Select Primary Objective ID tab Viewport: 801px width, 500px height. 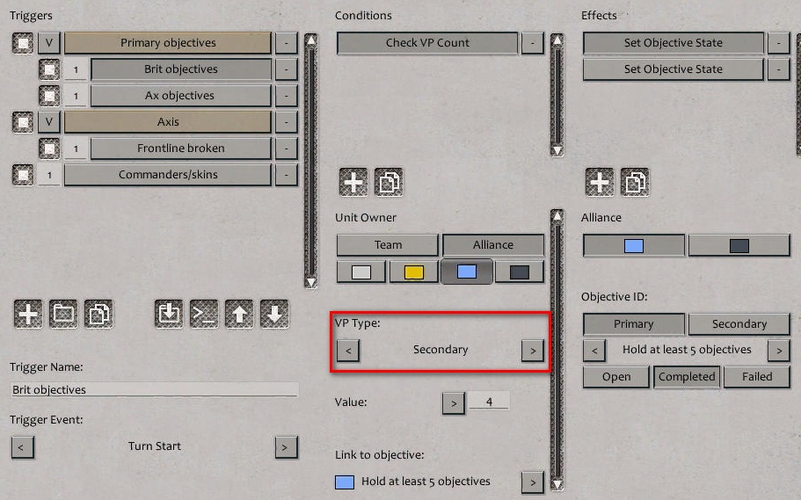[634, 324]
